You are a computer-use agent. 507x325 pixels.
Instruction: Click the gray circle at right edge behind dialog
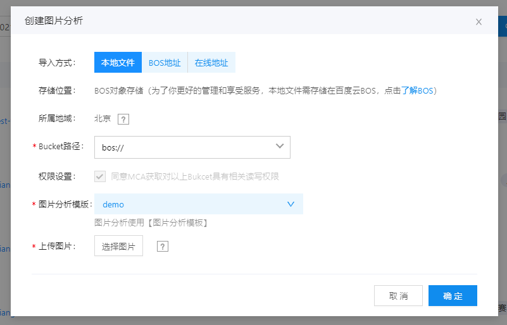click(504, 180)
